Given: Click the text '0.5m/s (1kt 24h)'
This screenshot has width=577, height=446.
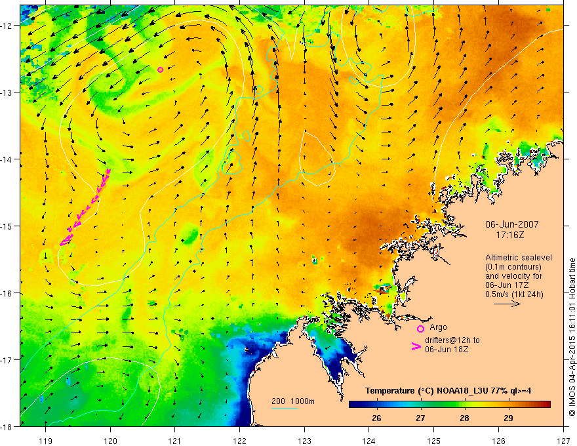Looking at the screenshot, I should click(x=514, y=294).
